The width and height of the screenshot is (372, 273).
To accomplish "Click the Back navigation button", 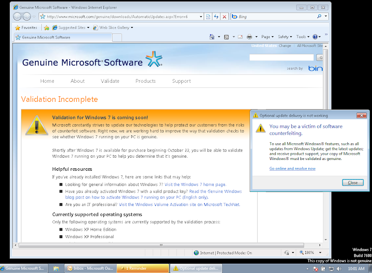I will [x=17, y=16].
